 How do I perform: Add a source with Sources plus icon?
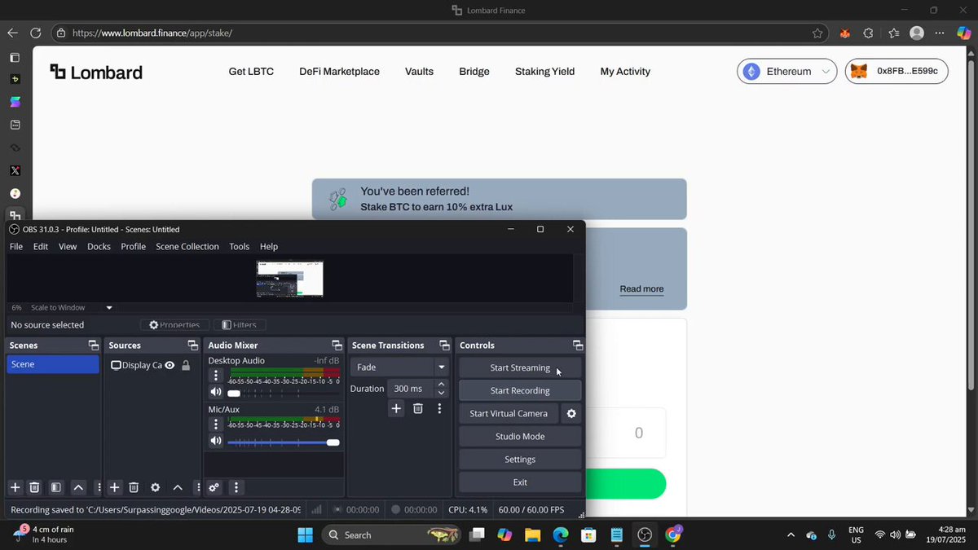[x=115, y=487]
